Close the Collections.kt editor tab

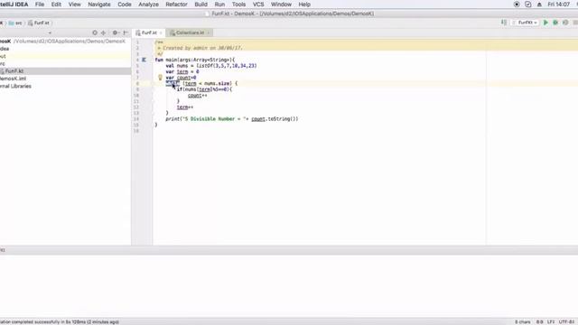pyautogui.click(x=209, y=32)
